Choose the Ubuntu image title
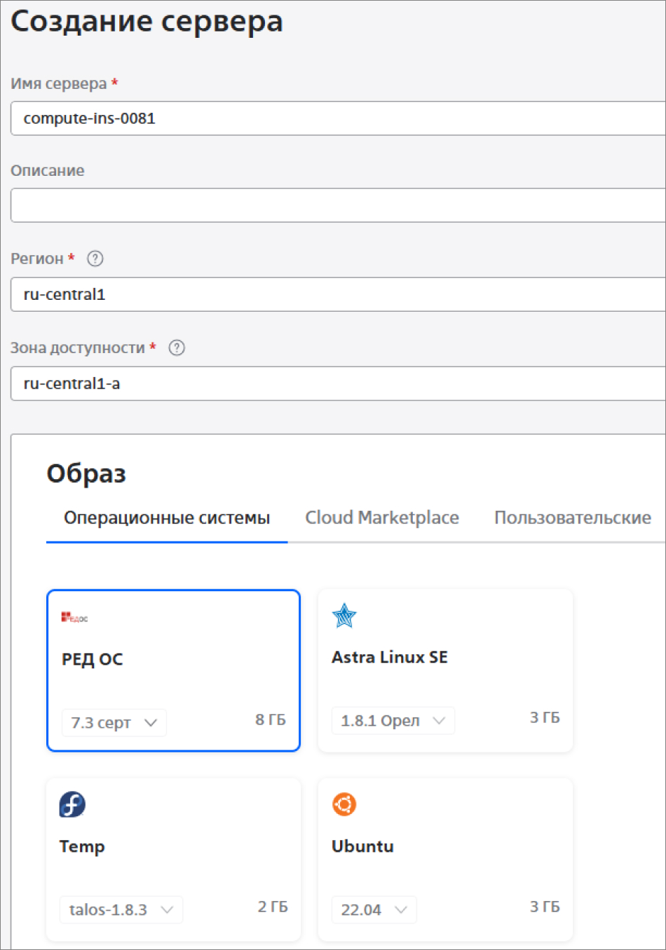The height and width of the screenshot is (950, 666). tap(362, 846)
